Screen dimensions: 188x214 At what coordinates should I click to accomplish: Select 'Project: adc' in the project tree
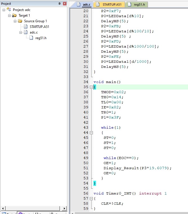[22, 10]
